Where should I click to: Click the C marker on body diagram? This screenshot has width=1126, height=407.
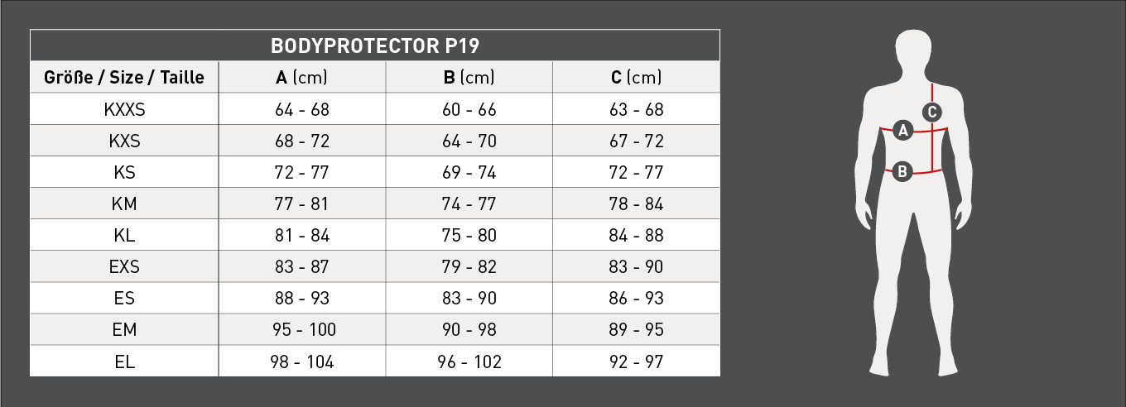pyautogui.click(x=932, y=111)
